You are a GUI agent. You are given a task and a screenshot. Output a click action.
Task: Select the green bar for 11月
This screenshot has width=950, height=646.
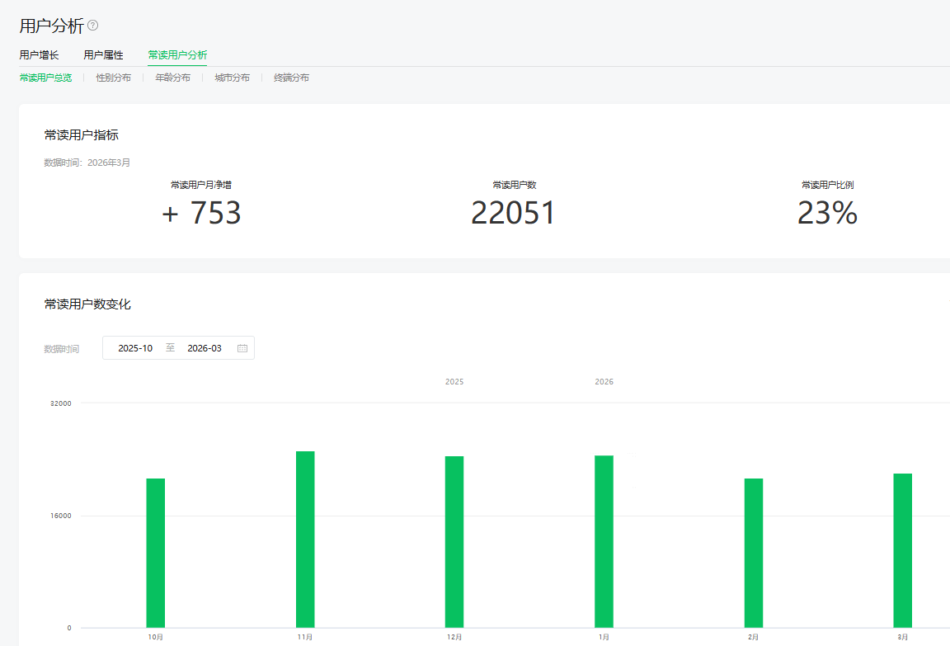tap(305, 540)
